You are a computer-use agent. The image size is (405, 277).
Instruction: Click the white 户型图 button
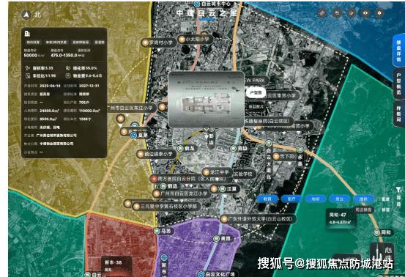[256, 92]
